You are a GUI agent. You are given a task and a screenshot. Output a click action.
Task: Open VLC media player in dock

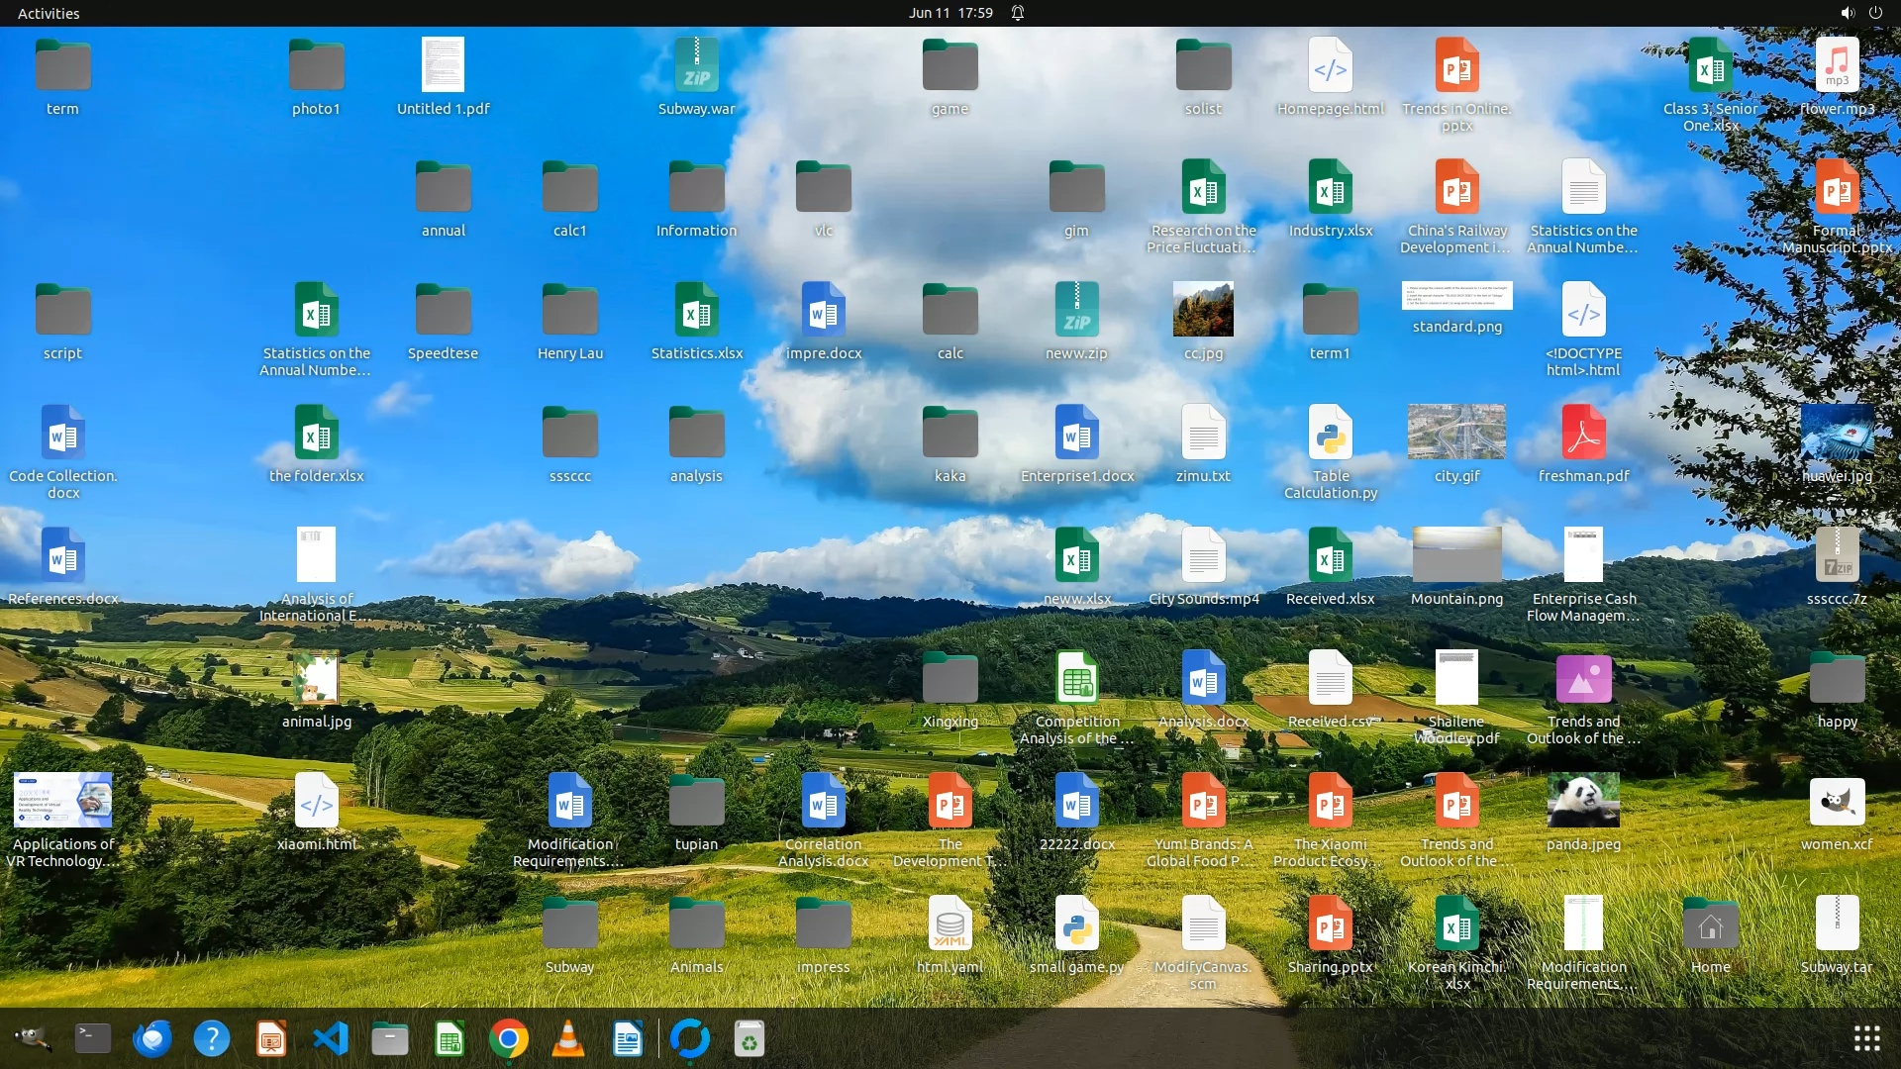(568, 1038)
